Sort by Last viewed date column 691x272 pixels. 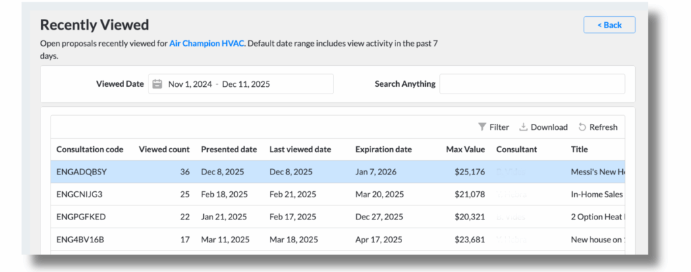300,149
